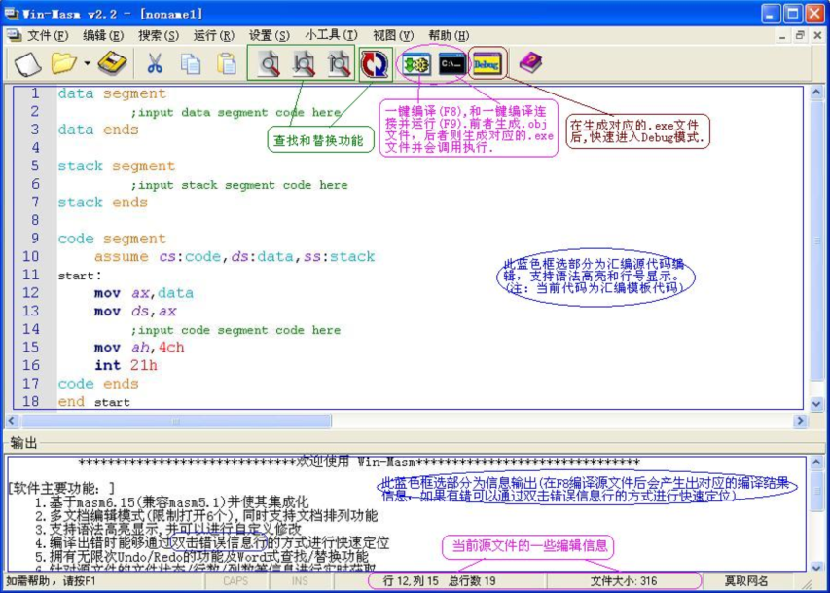Click the second magnifier find-next icon
The width and height of the screenshot is (830, 593).
[304, 63]
